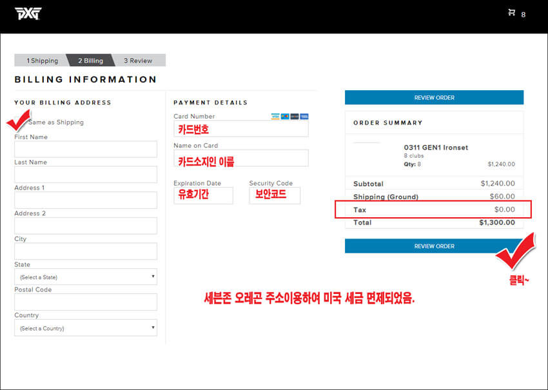The width and height of the screenshot is (548, 390).
Task: Click the Review Order button below the Total
Action: point(434,246)
